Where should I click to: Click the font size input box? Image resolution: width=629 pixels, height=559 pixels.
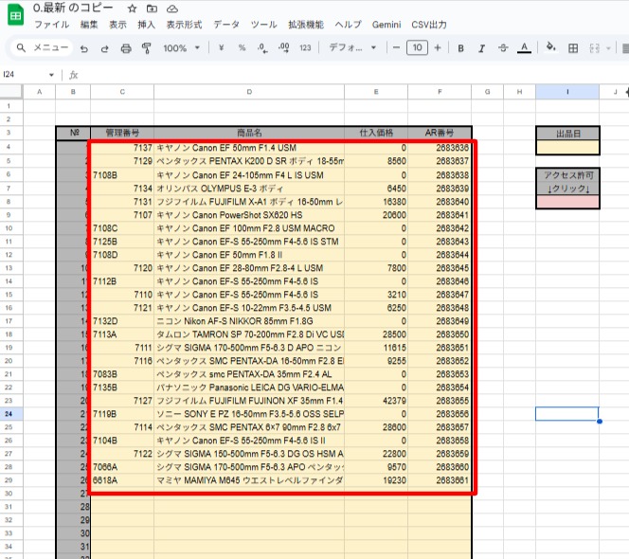[417, 48]
